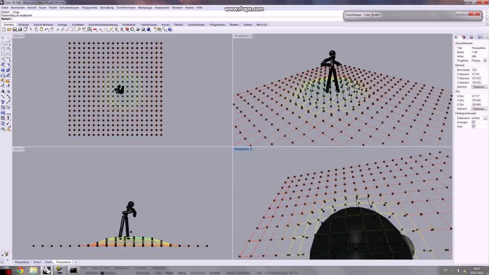Screen dimensions: 489x275
Task: Click the padlock Lock objects icon
Action: pos(122,29)
